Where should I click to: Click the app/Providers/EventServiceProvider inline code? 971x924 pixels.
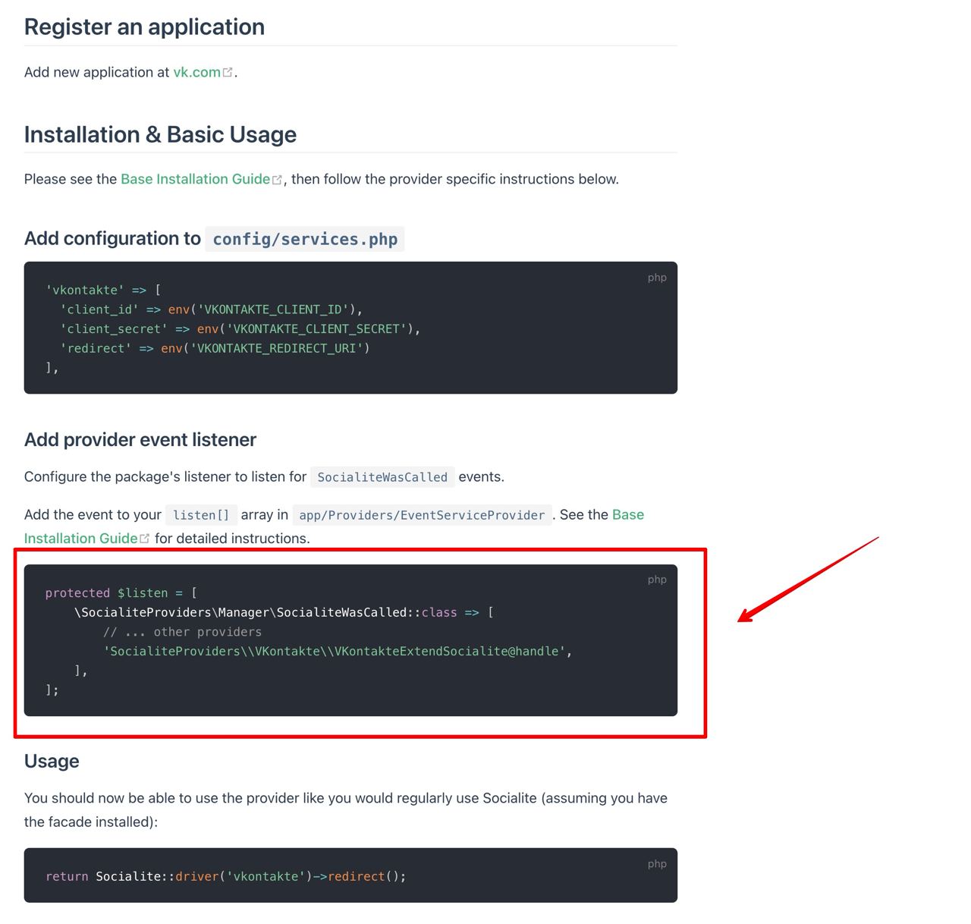pyautogui.click(x=422, y=515)
